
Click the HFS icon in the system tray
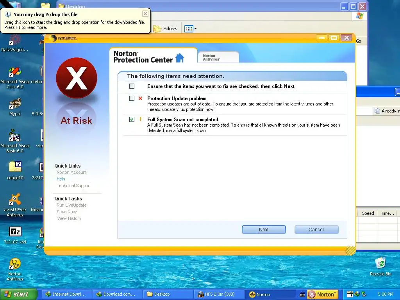[x=350, y=294]
